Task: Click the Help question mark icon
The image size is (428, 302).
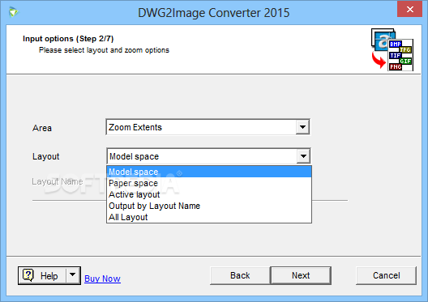Action: click(x=28, y=275)
